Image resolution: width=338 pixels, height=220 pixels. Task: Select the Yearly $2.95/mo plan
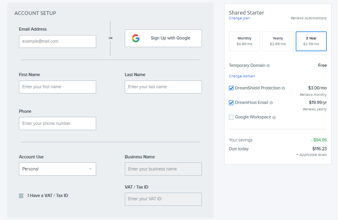pyautogui.click(x=278, y=41)
